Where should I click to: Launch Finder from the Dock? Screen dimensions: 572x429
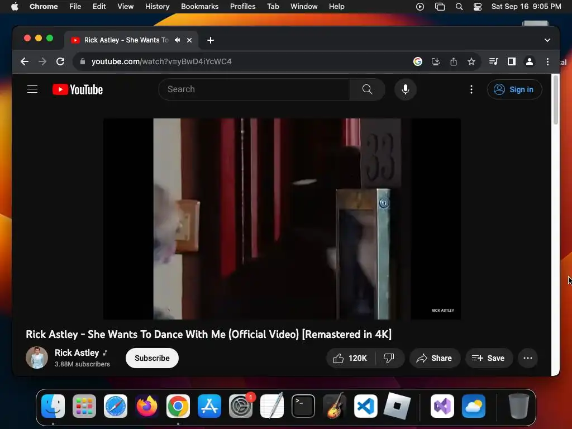pos(53,406)
